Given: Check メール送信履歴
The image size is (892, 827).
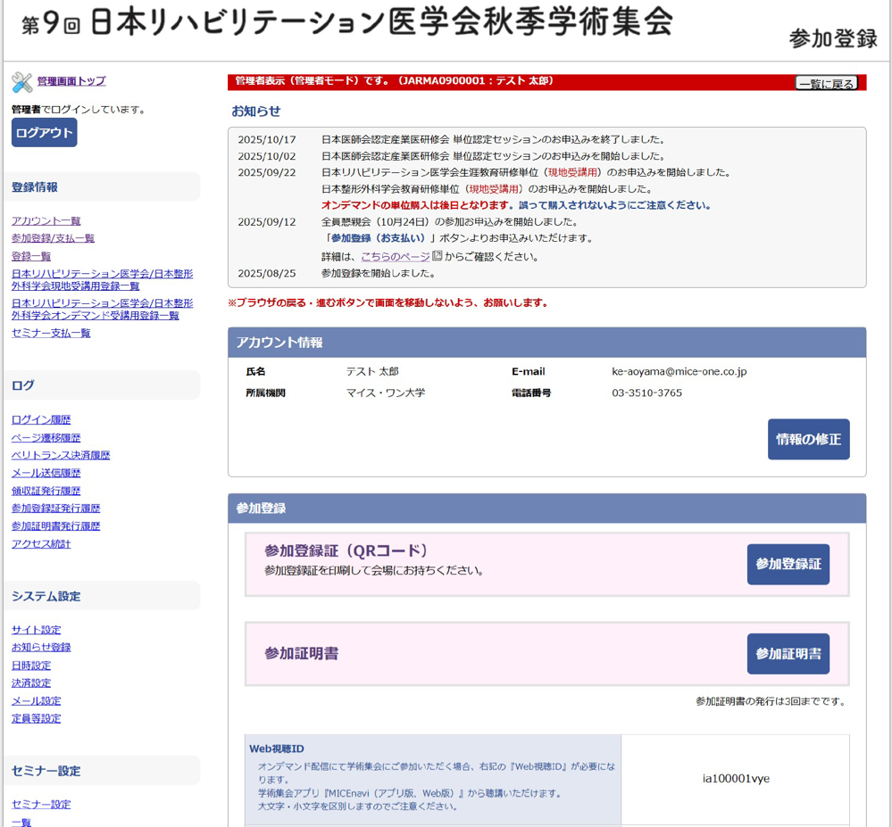Looking at the screenshot, I should pos(46,473).
